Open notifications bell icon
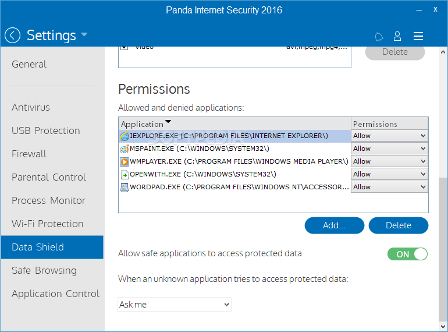Image resolution: width=448 pixels, height=332 pixels. [x=379, y=37]
